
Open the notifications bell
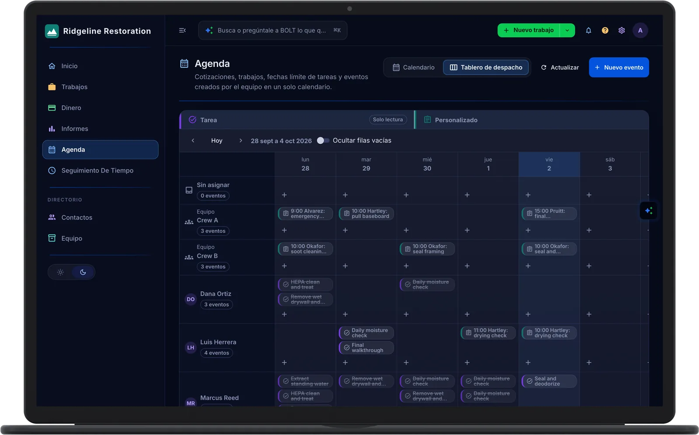tap(588, 30)
